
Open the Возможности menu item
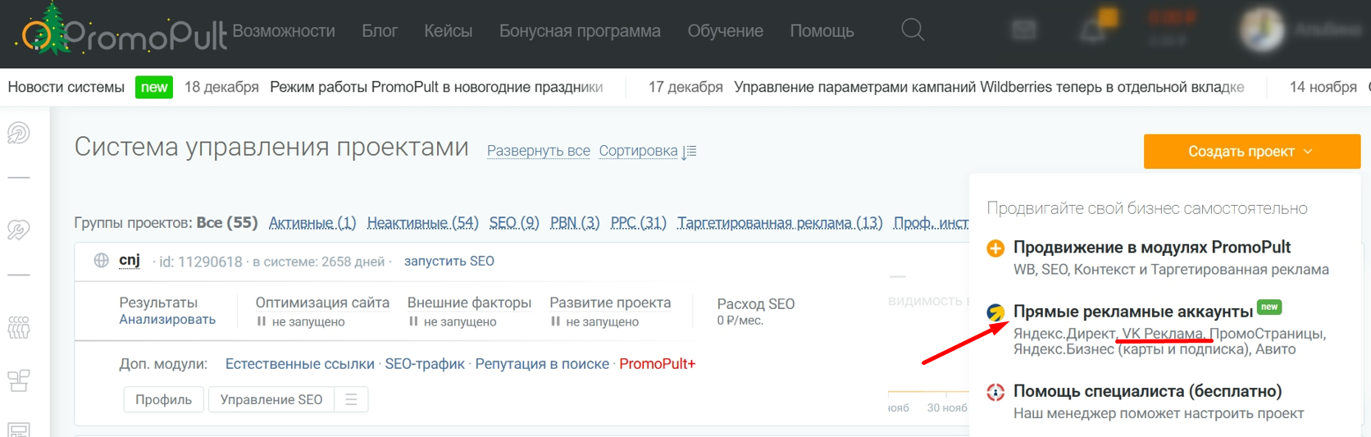click(284, 31)
